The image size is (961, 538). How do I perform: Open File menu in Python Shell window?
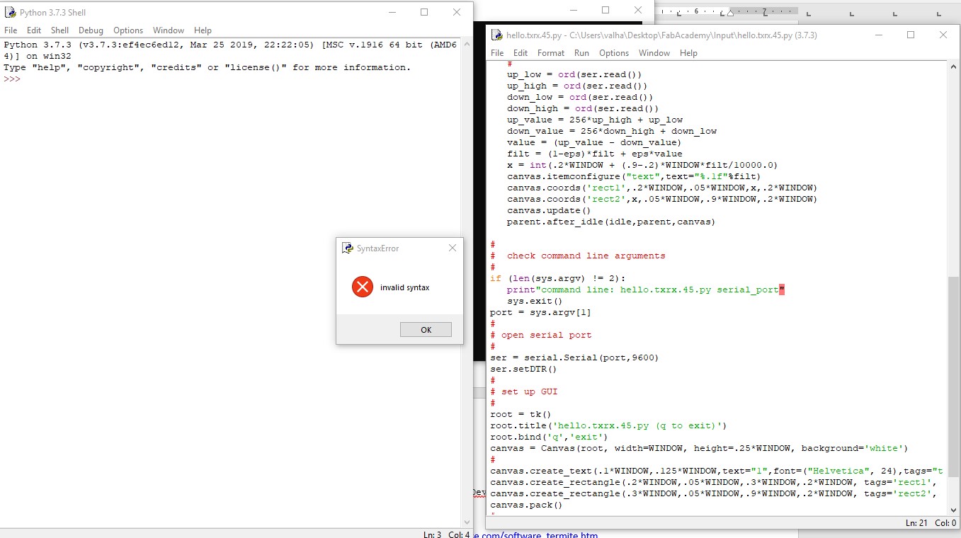11,30
